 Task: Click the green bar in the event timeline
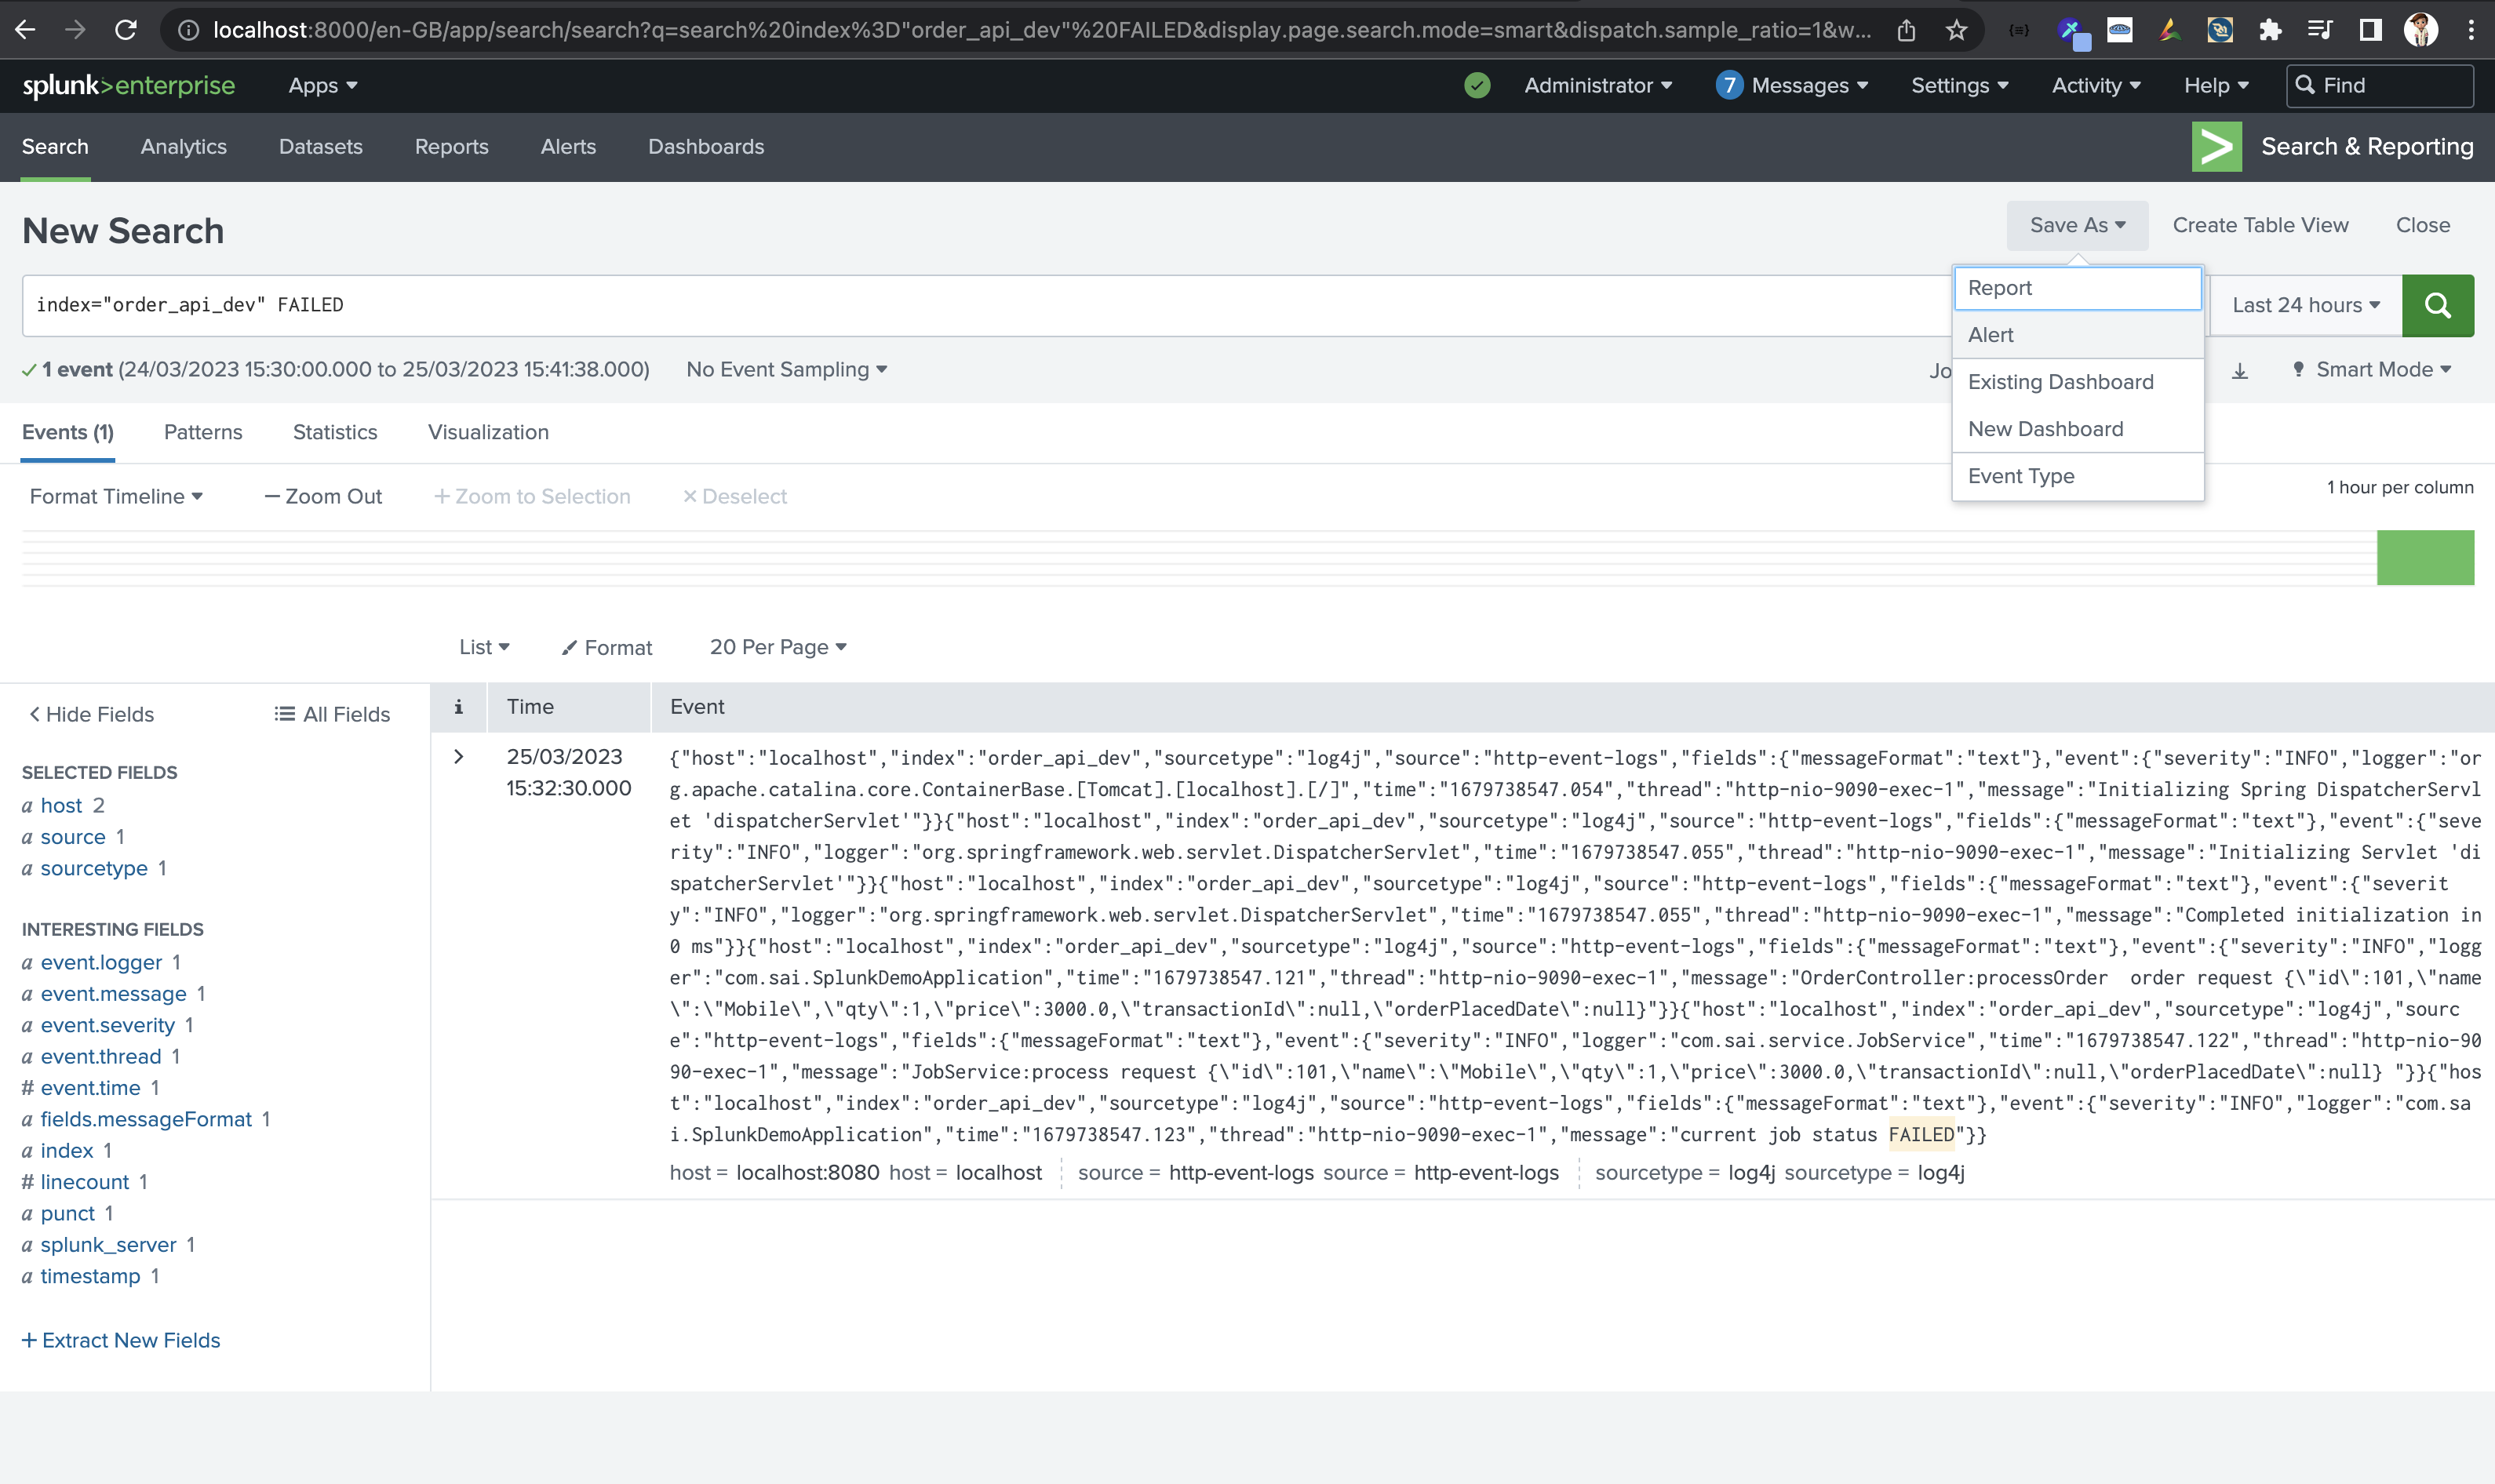(2424, 557)
